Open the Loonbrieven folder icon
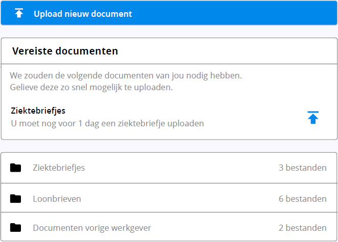 (x=15, y=199)
